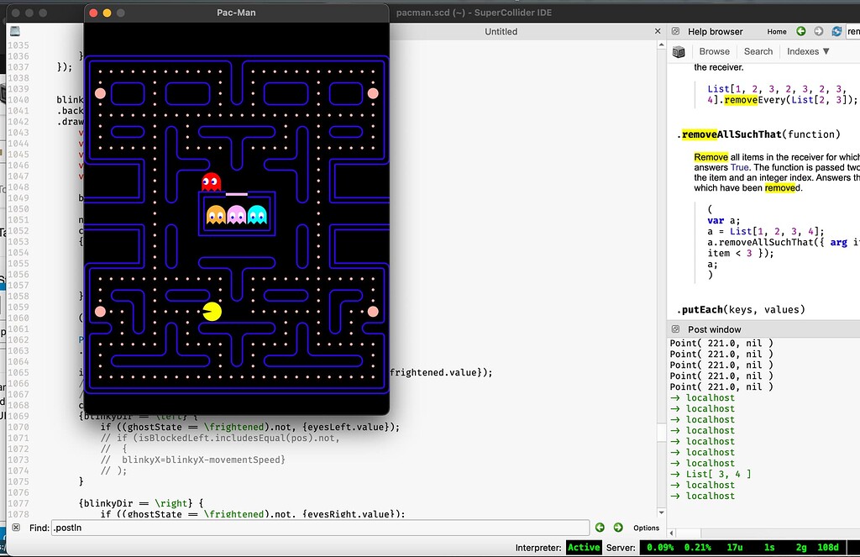Find previous match with green left arrow
Viewport: 860px width, 557px height.
point(600,528)
